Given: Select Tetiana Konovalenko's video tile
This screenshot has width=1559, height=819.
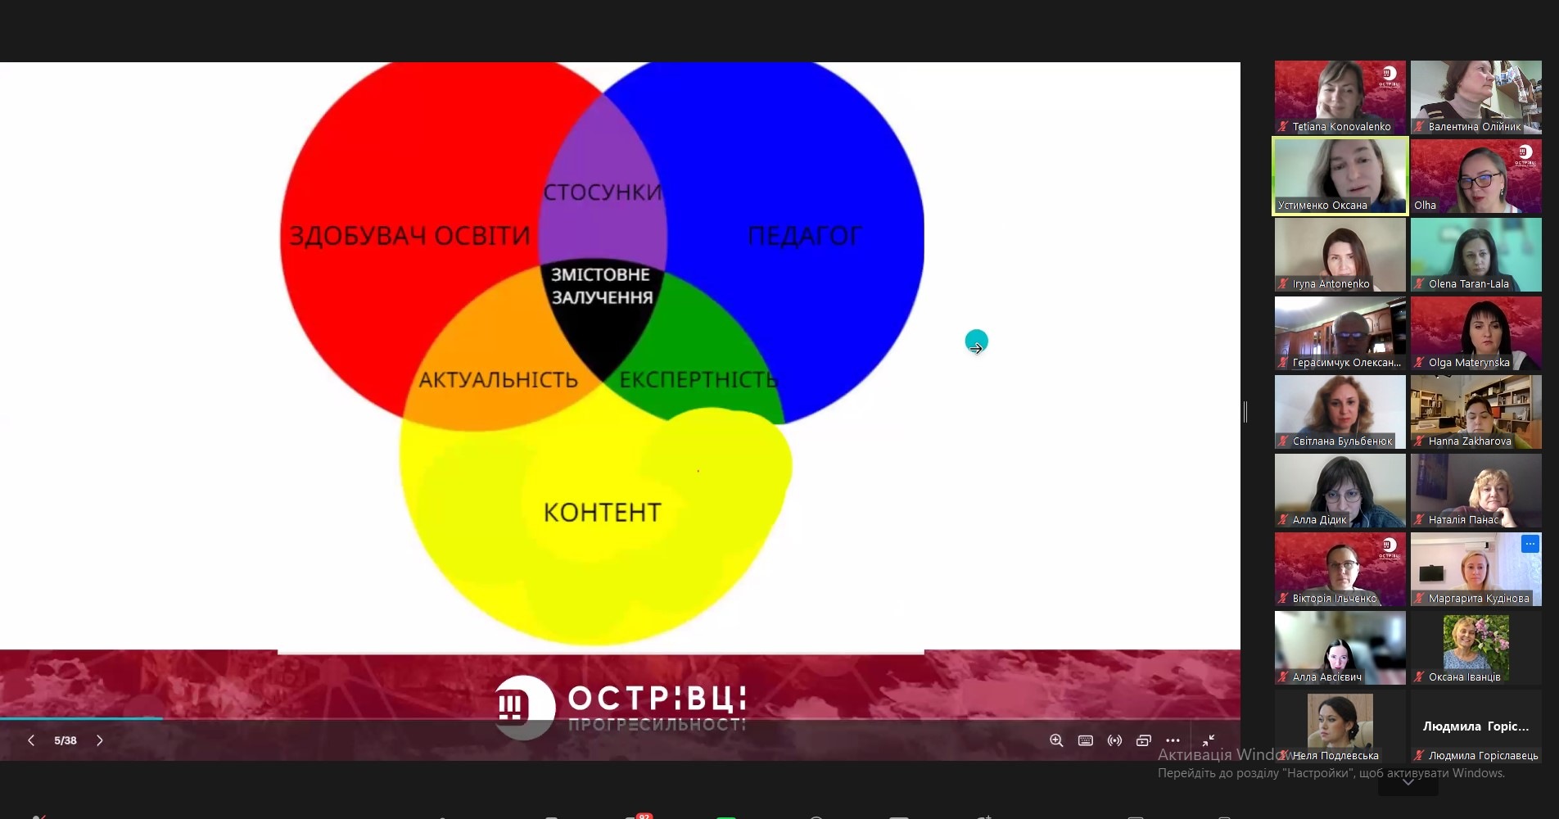Looking at the screenshot, I should click(x=1340, y=97).
